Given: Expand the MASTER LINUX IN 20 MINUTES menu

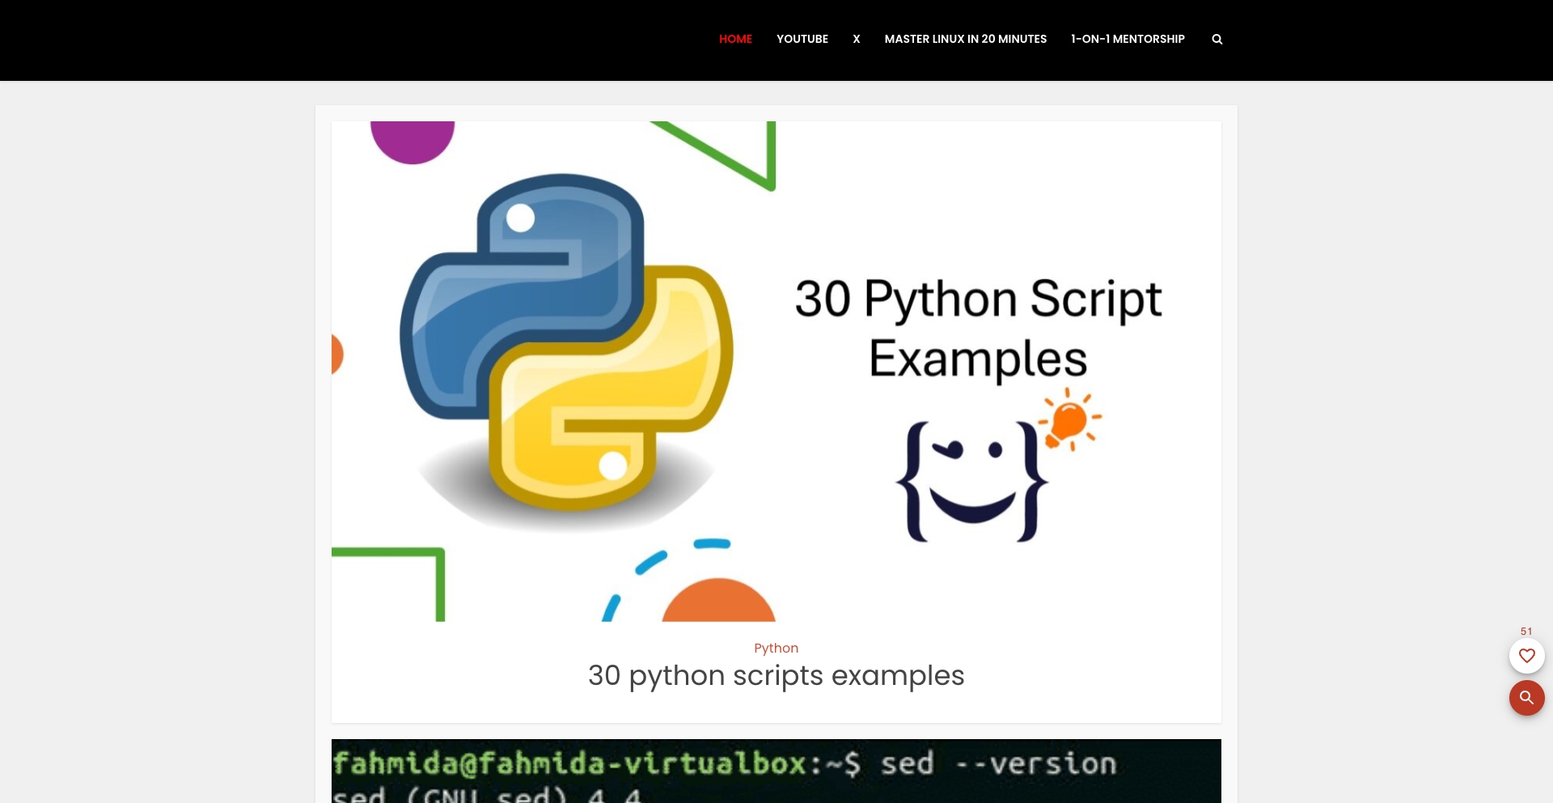Looking at the screenshot, I should pos(965,39).
